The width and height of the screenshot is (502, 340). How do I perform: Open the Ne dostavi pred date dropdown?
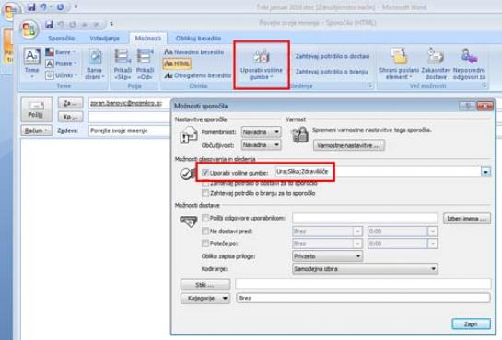(x=357, y=232)
